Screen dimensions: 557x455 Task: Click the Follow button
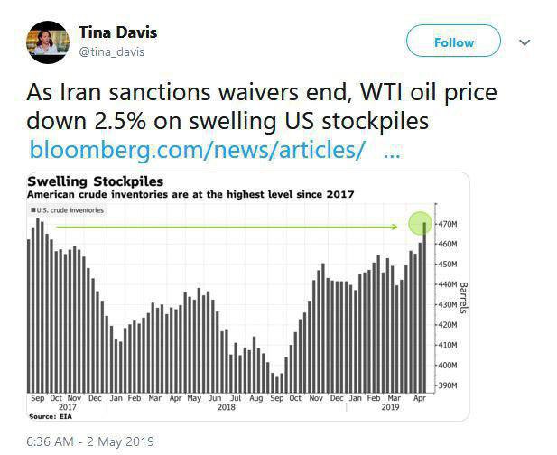(452, 42)
